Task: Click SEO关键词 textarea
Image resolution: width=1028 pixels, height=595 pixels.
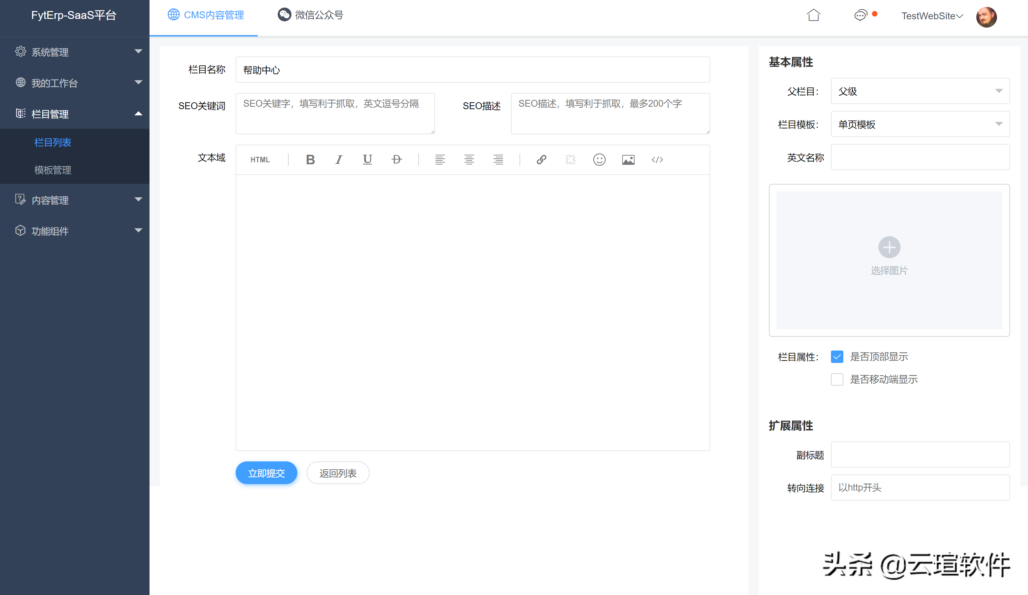Action: 335,113
